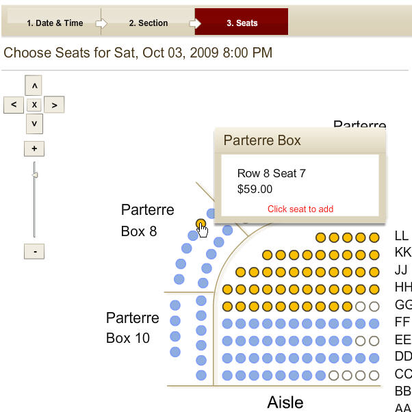Select the last gold seat in row KK
The image size is (412, 412).
374,255
